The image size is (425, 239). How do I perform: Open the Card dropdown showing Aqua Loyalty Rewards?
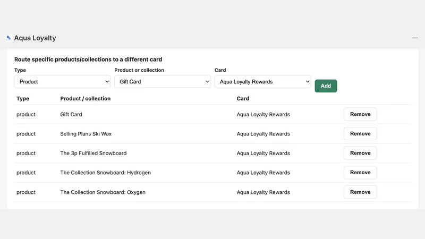[x=262, y=82]
